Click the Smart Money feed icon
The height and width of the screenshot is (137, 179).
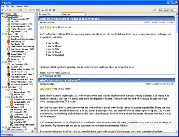[x=8, y=72]
